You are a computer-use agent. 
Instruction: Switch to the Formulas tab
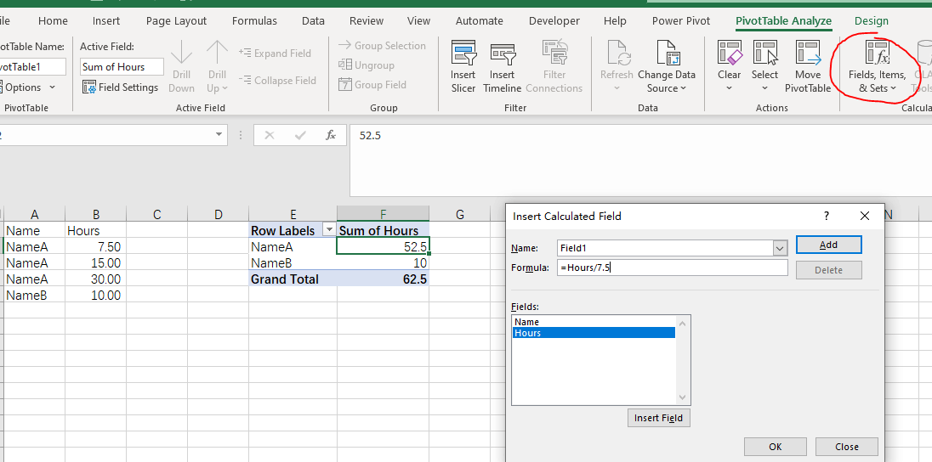click(x=254, y=20)
